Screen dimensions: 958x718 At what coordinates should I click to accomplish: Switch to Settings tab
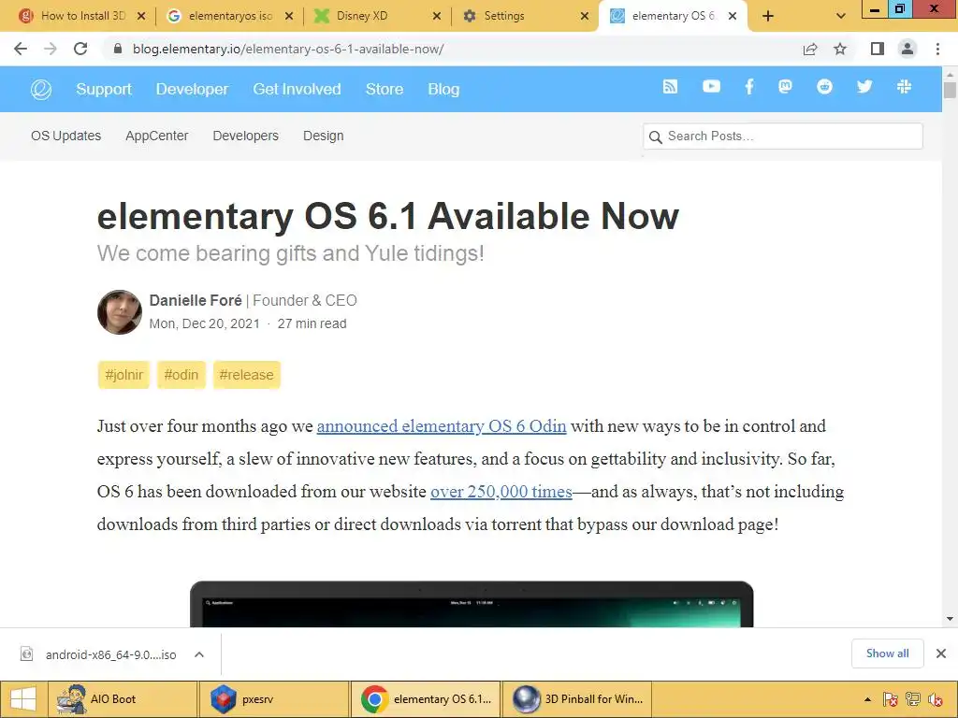[x=526, y=16]
